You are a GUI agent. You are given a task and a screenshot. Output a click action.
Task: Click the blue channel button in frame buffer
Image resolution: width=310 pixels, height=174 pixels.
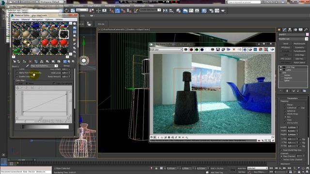[x=202, y=49]
